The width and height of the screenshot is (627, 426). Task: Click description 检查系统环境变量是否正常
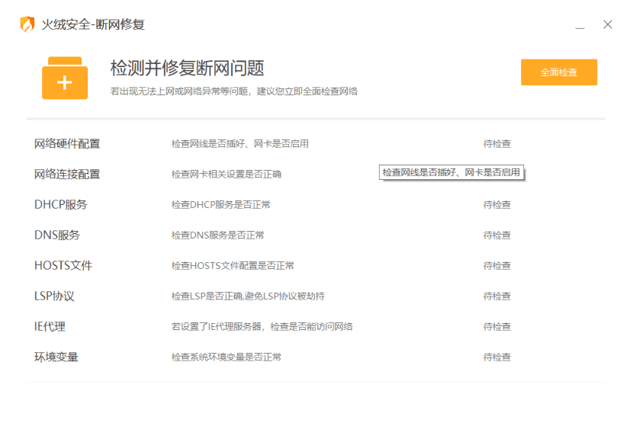(227, 357)
